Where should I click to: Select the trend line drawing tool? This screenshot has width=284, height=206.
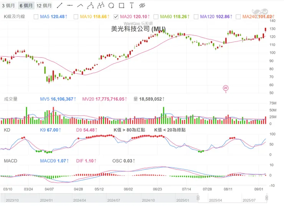pyautogui.click(x=59, y=6)
